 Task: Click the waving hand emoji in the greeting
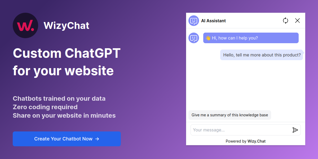click(208, 38)
